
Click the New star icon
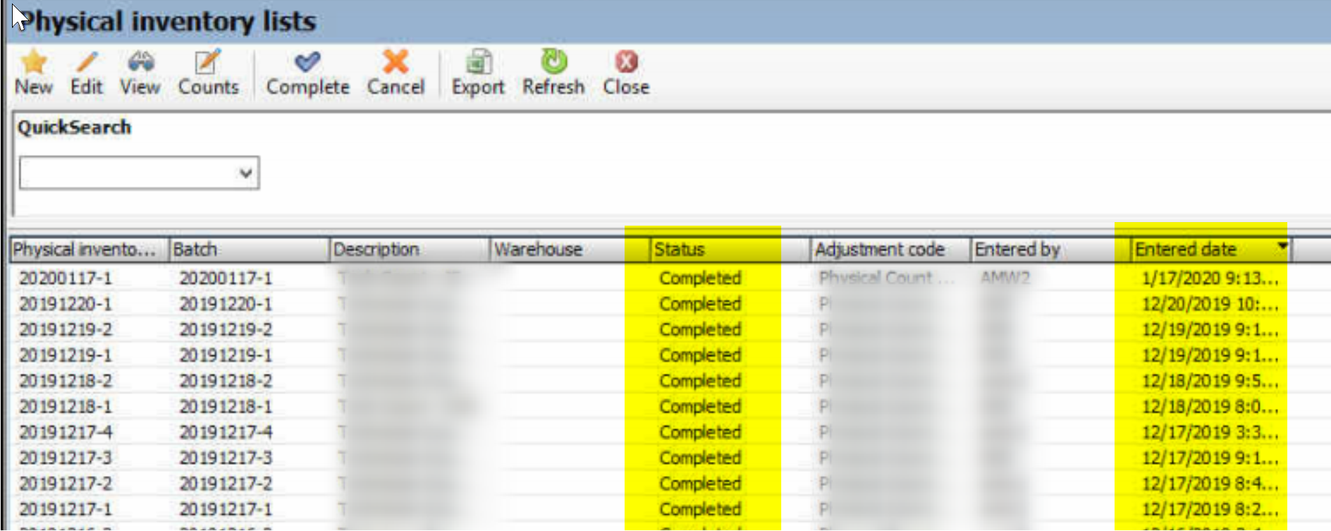click(x=34, y=62)
